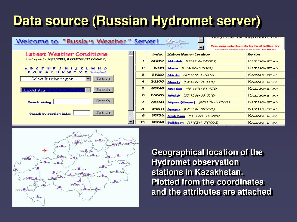
Task: Open the Aral Sea station link
Action: 175,88
